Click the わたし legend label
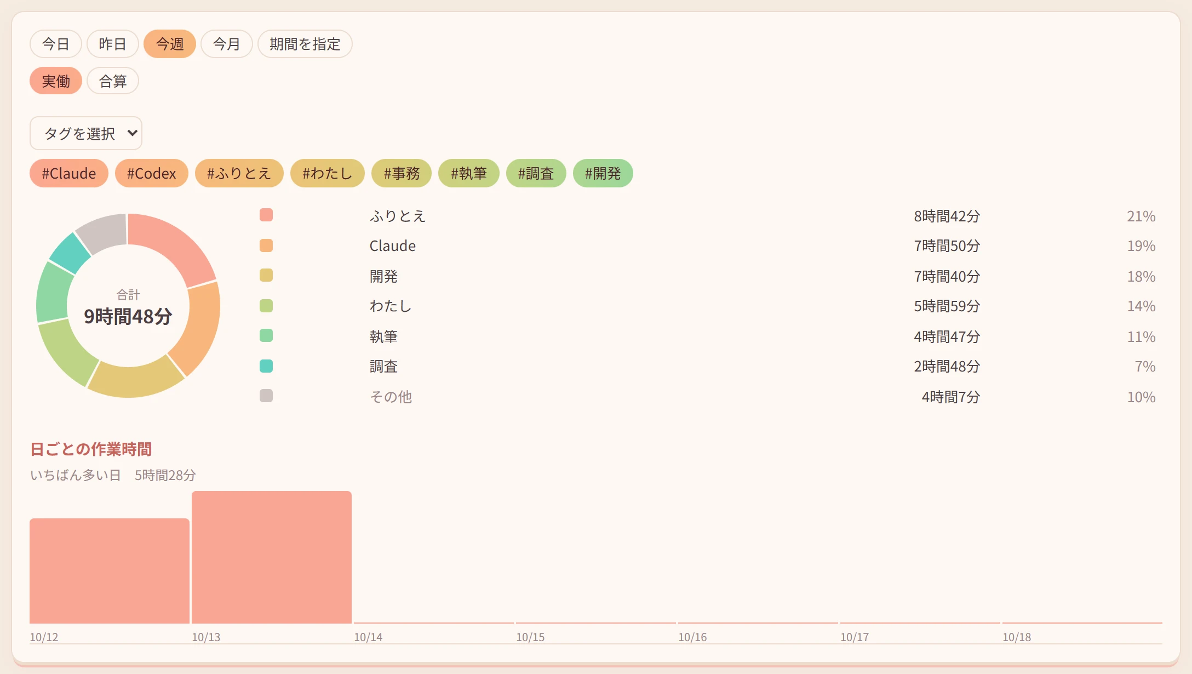This screenshot has width=1192, height=674. coord(391,306)
